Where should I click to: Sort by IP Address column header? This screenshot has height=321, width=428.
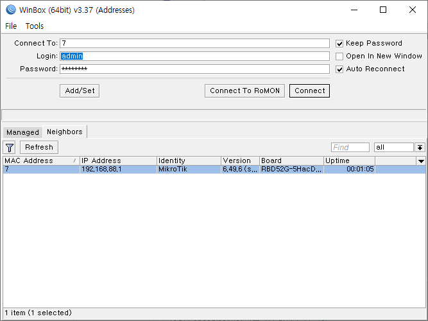coord(118,160)
